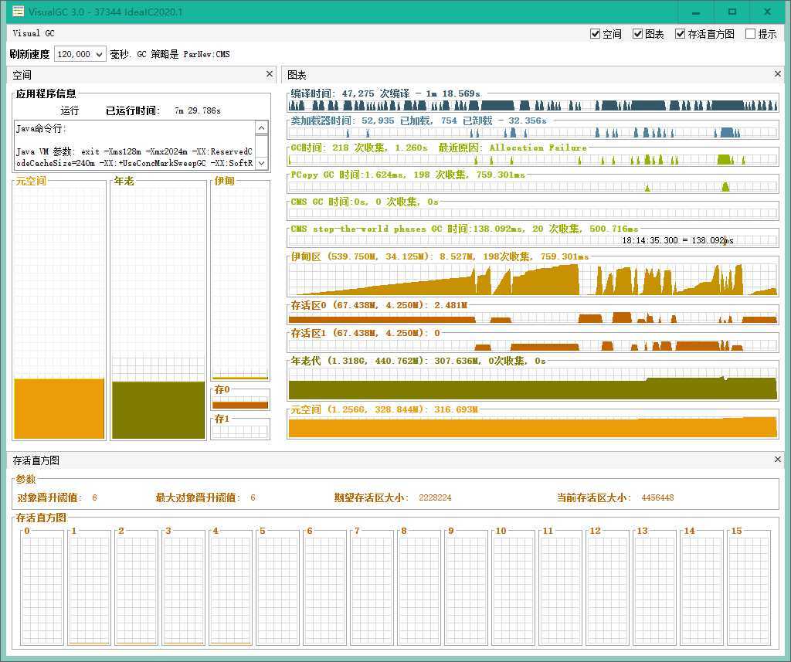791x662 pixels.
Task: Click the 已运行时间 7m 29.786s value
Action: (x=197, y=110)
